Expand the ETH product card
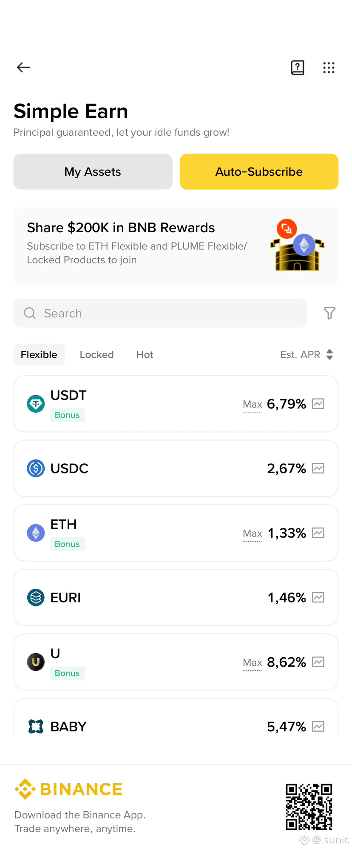352x850 pixels. coord(176,533)
